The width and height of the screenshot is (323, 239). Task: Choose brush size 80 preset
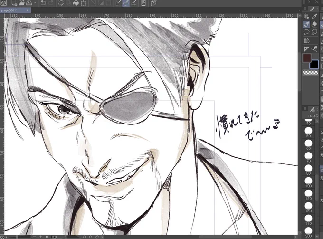(x=308, y=170)
